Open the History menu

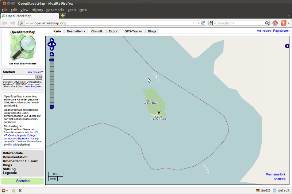tap(37, 10)
